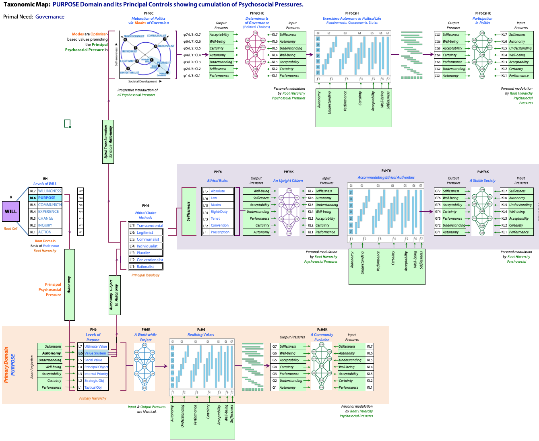The height and width of the screenshot is (441, 539).
Task: Click the L'4: Individualist row
Action: click(x=146, y=246)
